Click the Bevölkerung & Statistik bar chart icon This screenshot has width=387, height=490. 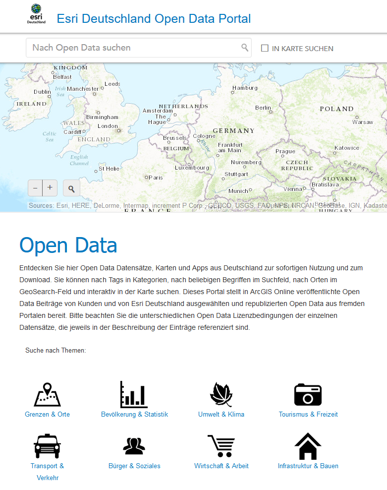pos(134,394)
